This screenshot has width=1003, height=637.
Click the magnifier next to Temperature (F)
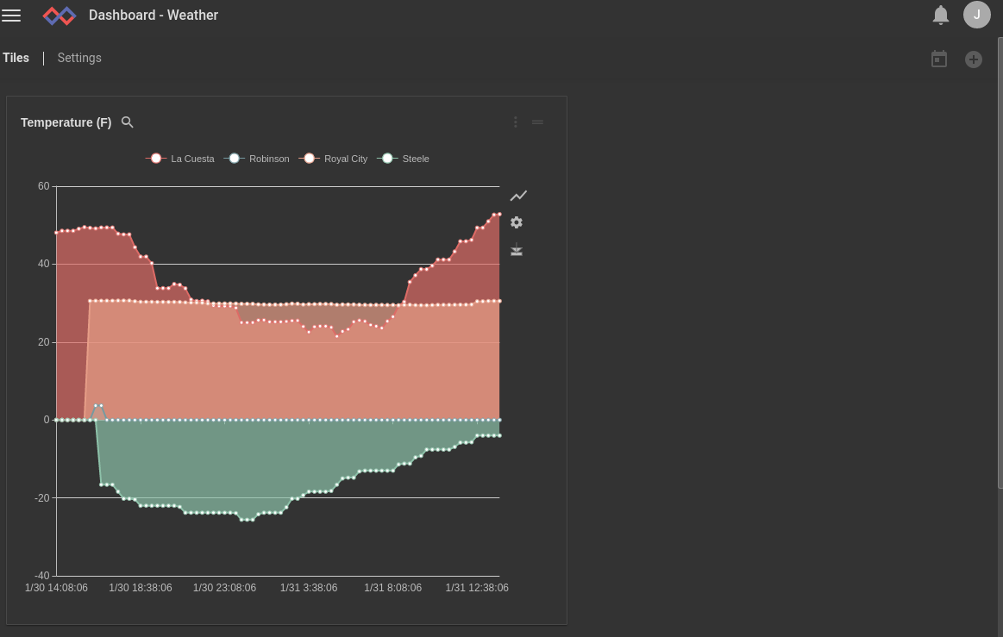[128, 122]
